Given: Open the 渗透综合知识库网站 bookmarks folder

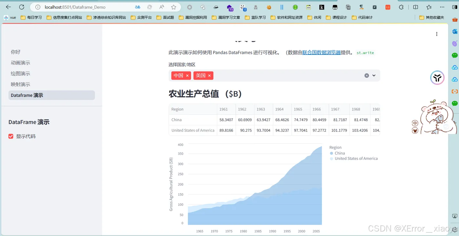Looking at the screenshot, I should (106, 17).
